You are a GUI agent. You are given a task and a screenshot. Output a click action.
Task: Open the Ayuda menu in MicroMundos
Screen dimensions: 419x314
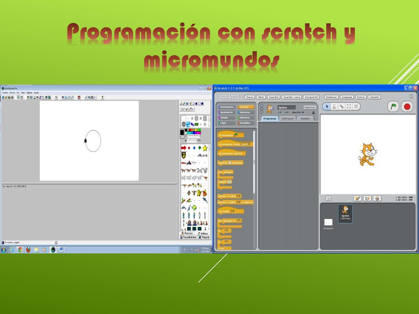(36, 92)
